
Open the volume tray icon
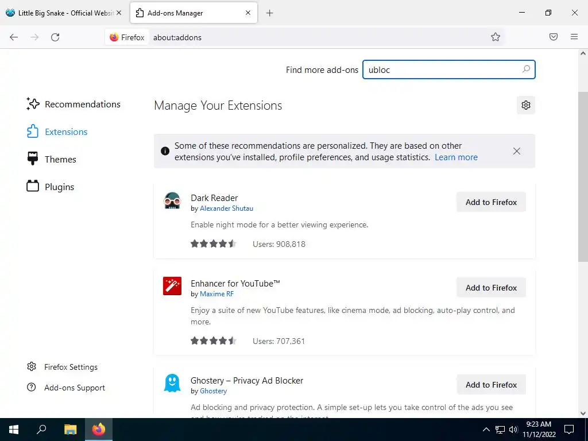coord(513,430)
